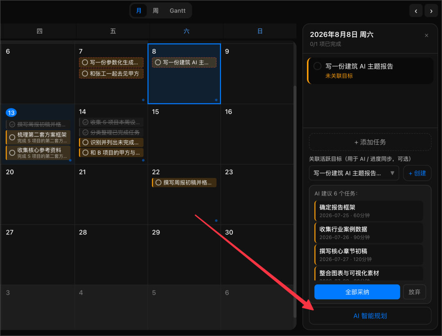The image size is (442, 336).
Task: Switch to 周 view tab
Action: pyautogui.click(x=156, y=11)
